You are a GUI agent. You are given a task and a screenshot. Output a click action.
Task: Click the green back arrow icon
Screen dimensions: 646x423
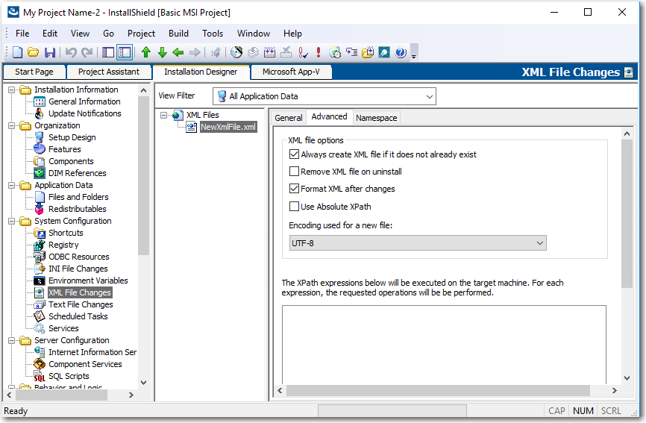point(178,52)
